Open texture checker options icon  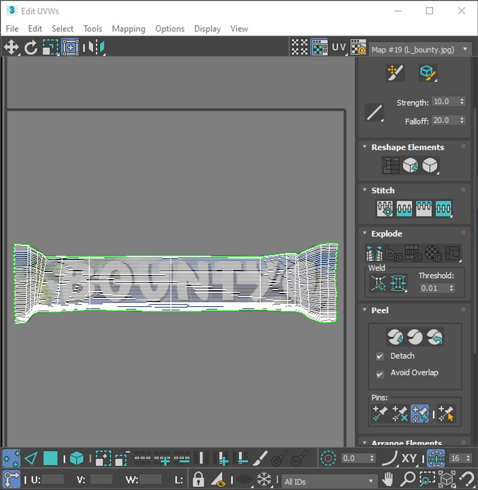(x=358, y=47)
